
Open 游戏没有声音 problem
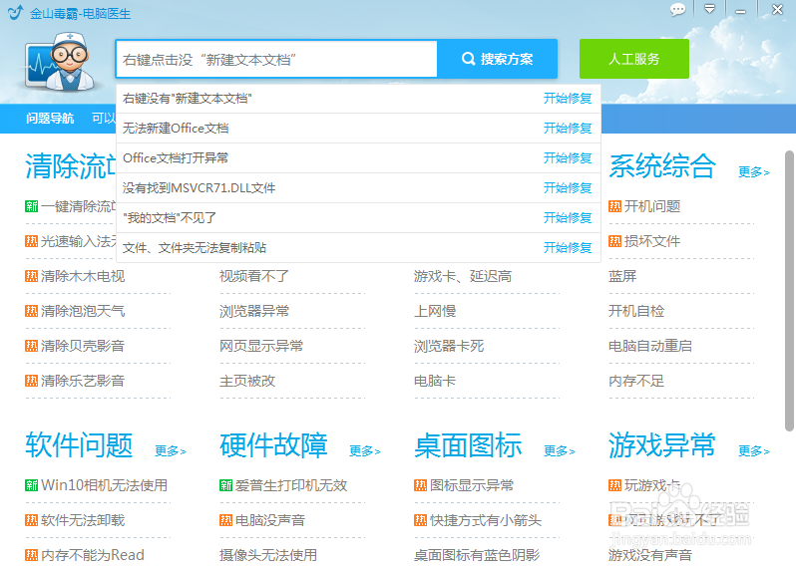tap(650, 555)
